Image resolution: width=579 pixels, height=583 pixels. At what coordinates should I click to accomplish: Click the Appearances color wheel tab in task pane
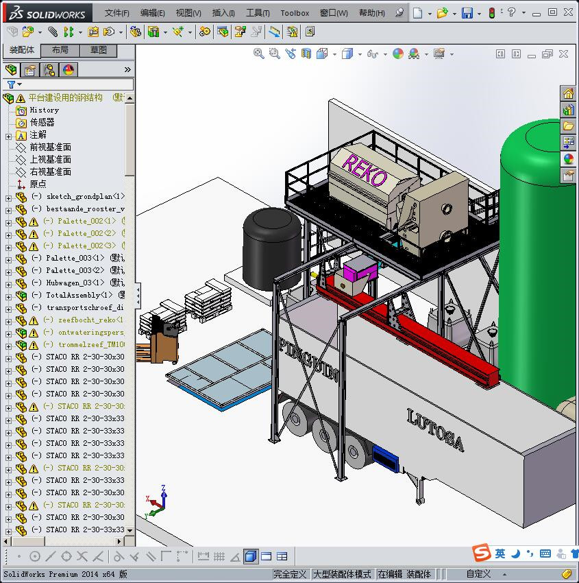pyautogui.click(x=568, y=158)
